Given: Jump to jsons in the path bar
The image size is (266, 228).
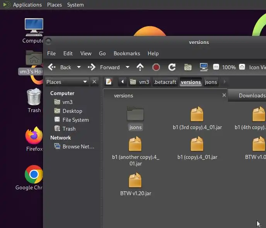Looking at the screenshot, I should click(x=211, y=82).
